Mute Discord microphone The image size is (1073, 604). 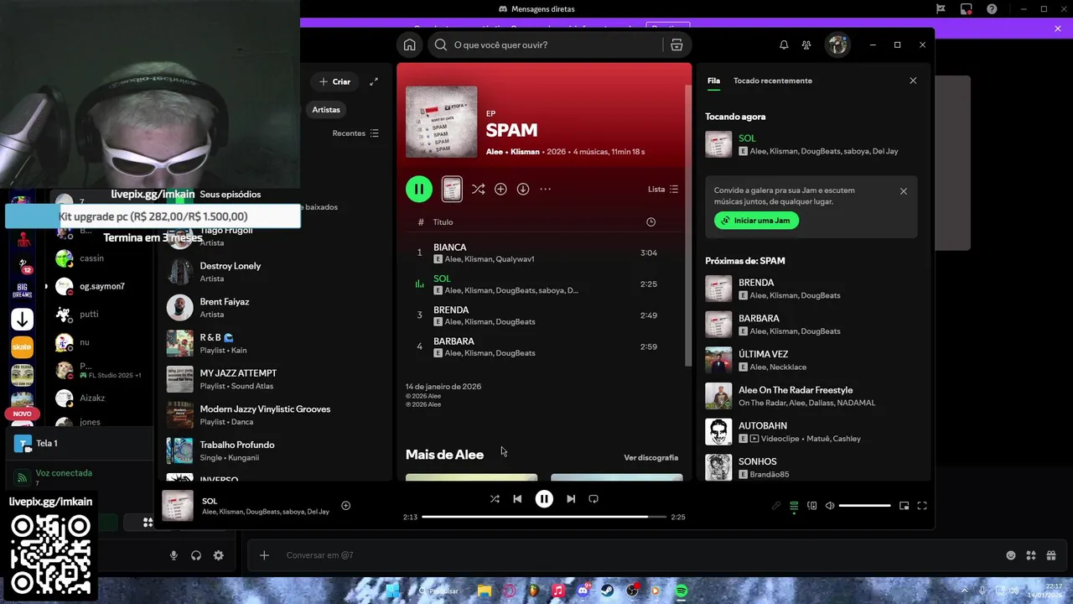(174, 555)
